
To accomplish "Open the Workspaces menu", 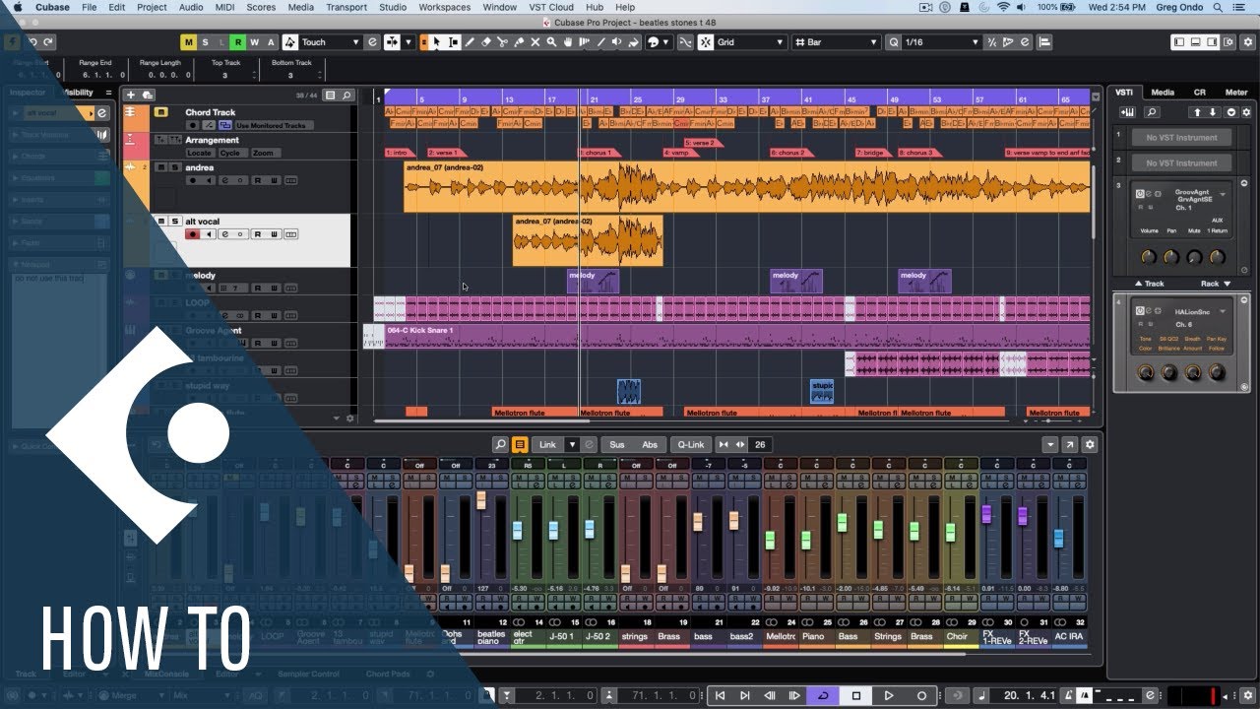I will point(445,7).
